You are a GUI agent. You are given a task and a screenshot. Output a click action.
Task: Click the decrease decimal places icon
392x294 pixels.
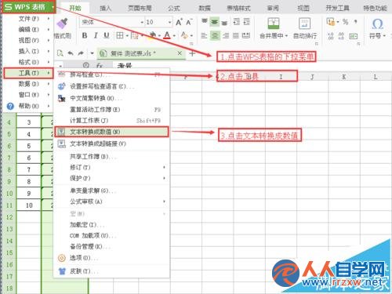coord(341,36)
